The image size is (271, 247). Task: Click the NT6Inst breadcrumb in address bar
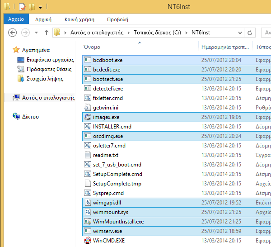pyautogui.click(x=201, y=33)
